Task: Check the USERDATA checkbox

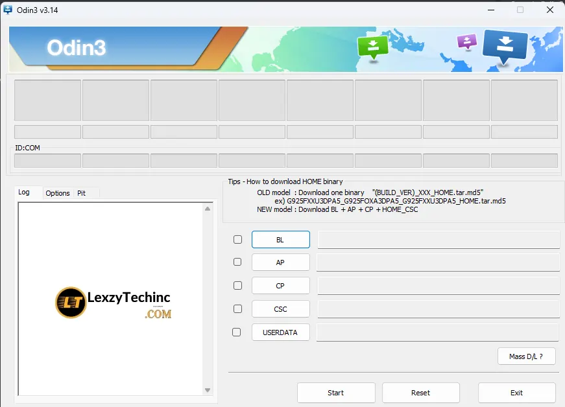Action: pos(236,332)
